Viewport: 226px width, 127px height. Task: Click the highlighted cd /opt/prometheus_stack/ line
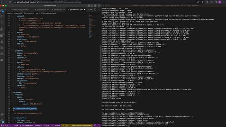pyautogui.click(x=25, y=109)
